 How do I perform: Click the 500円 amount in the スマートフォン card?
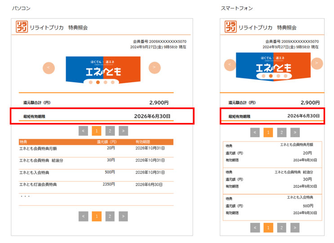coord(308,206)
